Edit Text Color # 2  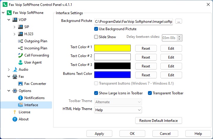(171, 57)
